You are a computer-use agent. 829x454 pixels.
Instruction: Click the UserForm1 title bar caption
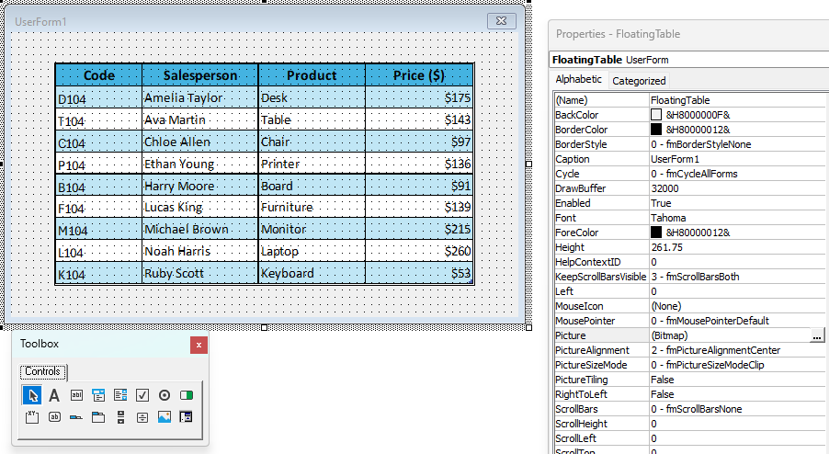point(40,22)
